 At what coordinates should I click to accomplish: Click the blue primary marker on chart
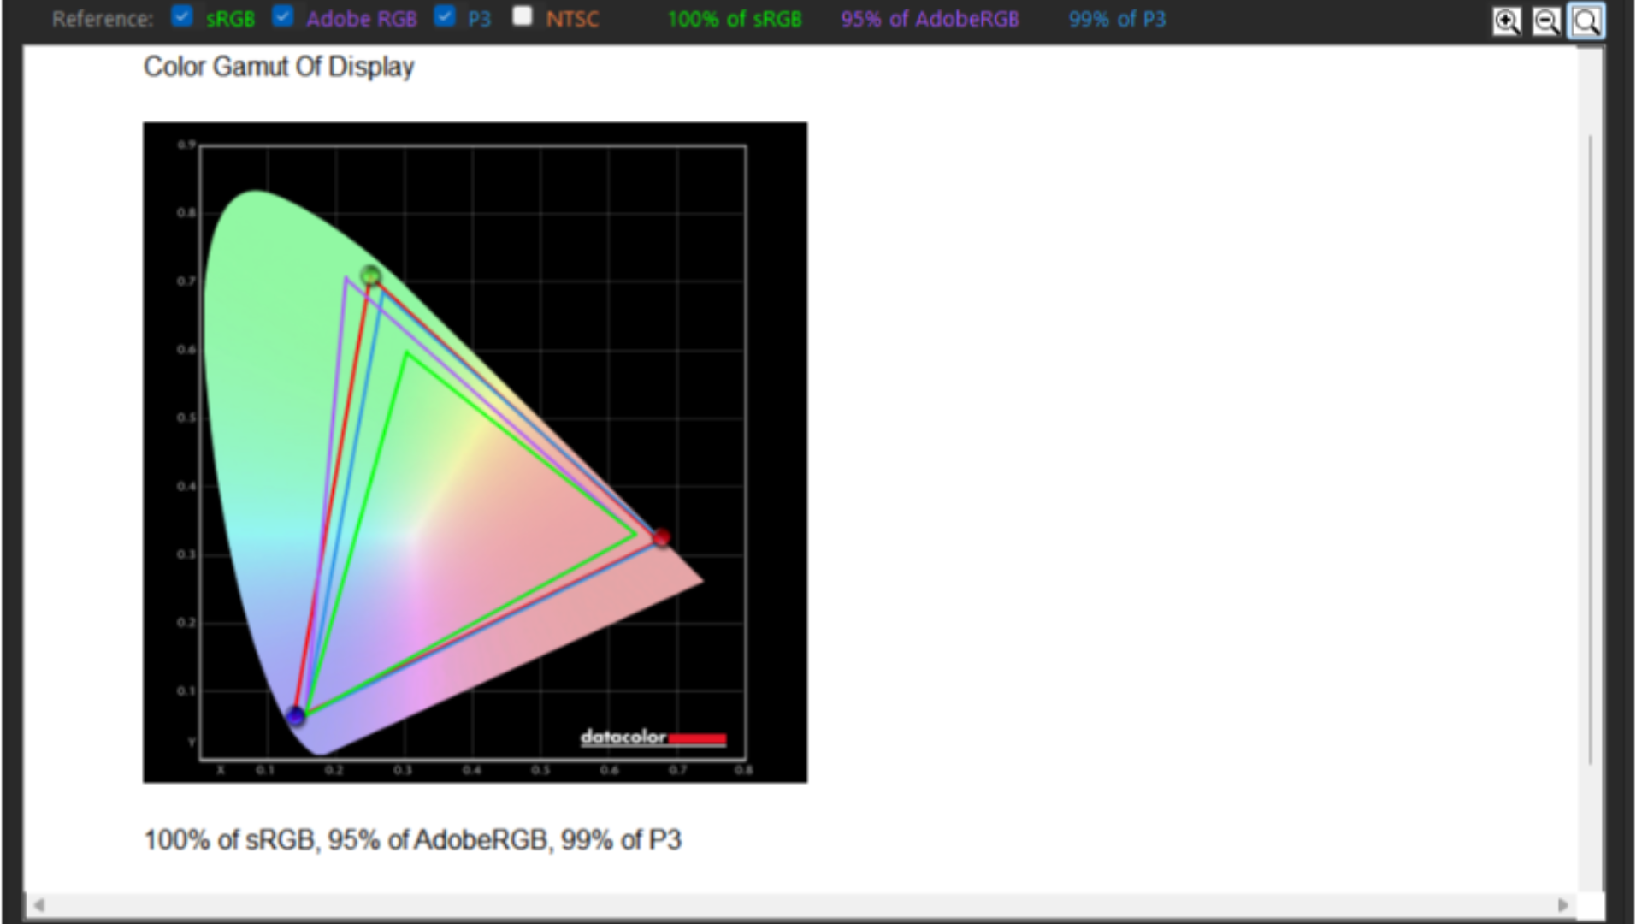tap(296, 715)
